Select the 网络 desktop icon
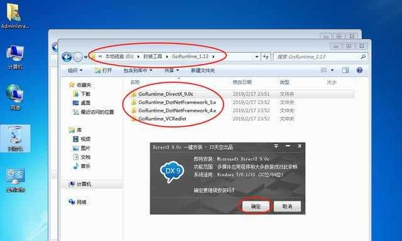 tap(15, 97)
